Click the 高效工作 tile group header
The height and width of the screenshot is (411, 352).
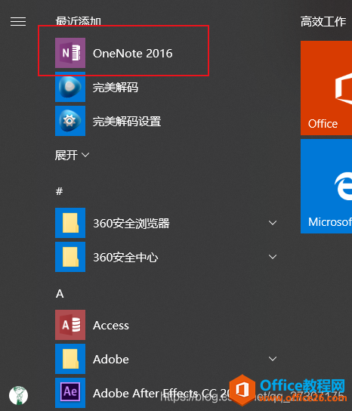click(x=323, y=21)
